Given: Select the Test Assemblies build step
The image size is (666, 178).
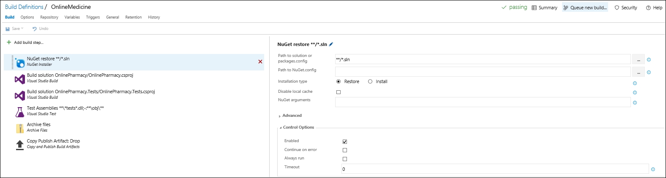Looking at the screenshot, I should (134, 111).
